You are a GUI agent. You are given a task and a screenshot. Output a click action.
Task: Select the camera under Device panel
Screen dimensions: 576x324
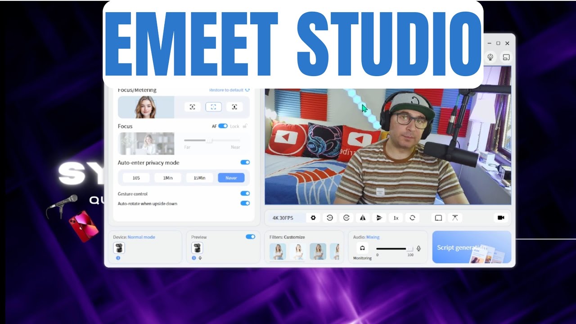(x=119, y=247)
